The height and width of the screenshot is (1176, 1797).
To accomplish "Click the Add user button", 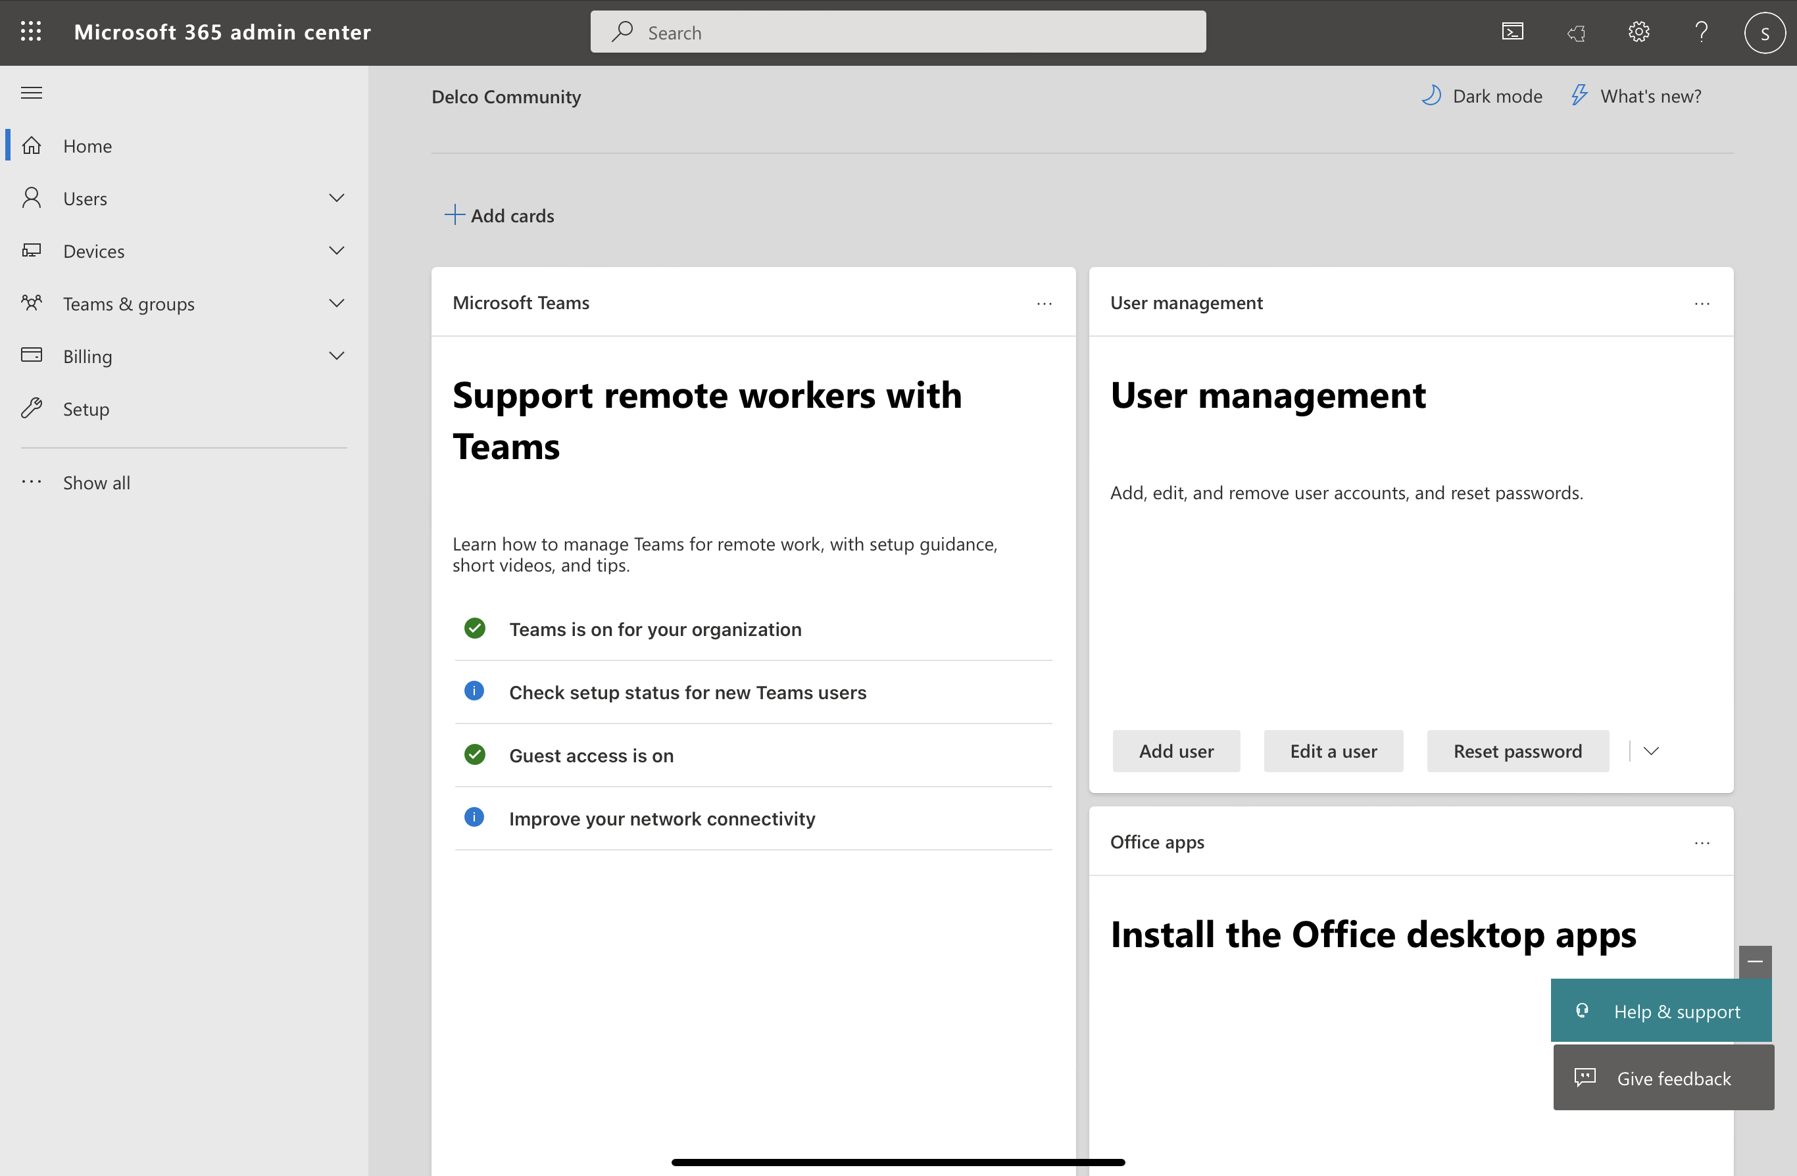I will tap(1176, 751).
